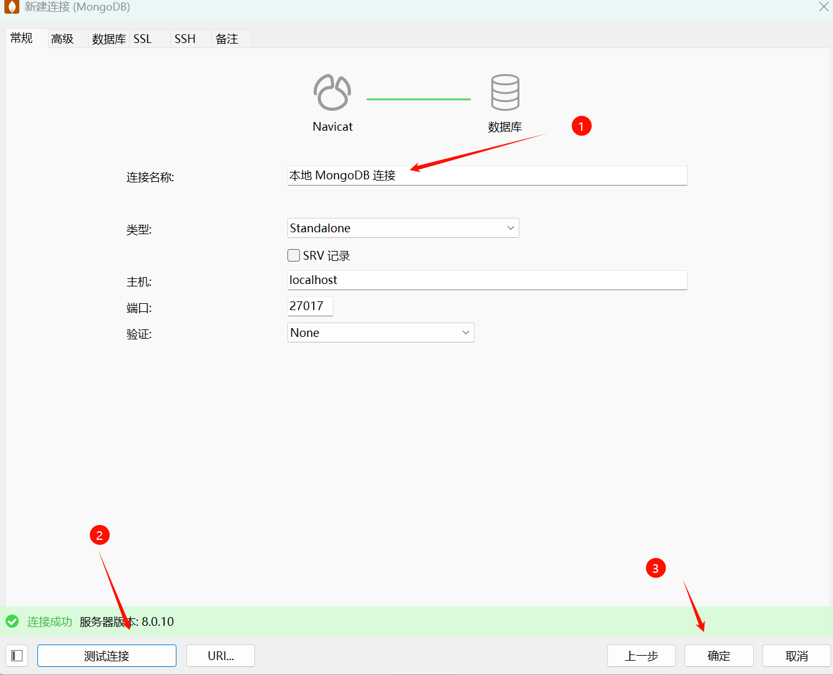Image resolution: width=833 pixels, height=675 pixels.
Task: Confirm with the 确定 button
Action: tap(719, 656)
